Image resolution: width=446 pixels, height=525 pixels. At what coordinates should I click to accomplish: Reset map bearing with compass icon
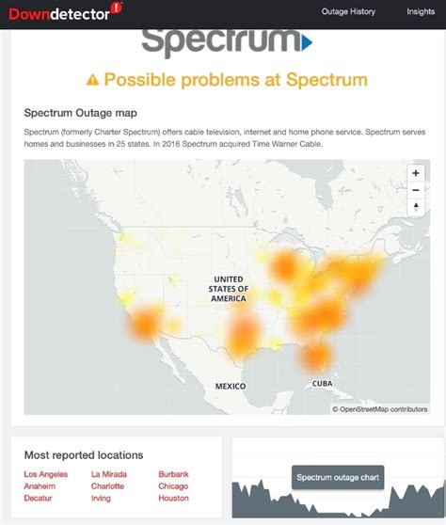point(416,207)
